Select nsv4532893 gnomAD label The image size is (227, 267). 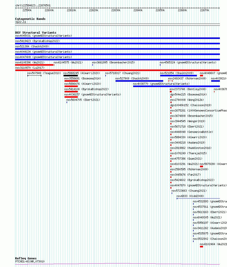coord(210,201)
